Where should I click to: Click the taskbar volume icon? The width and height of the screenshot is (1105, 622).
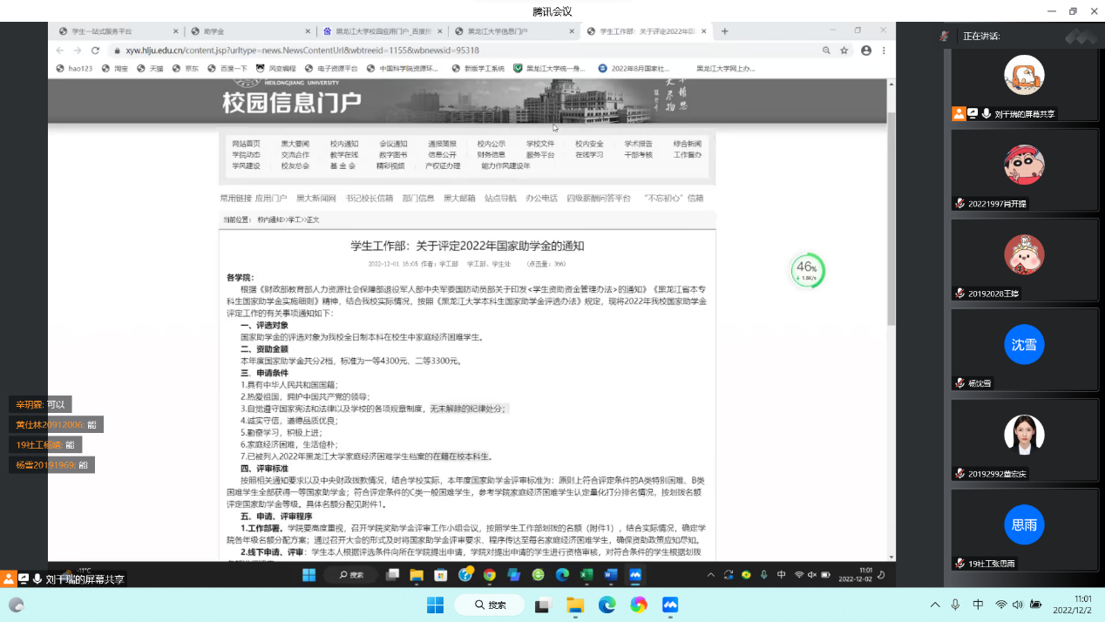click(1018, 605)
